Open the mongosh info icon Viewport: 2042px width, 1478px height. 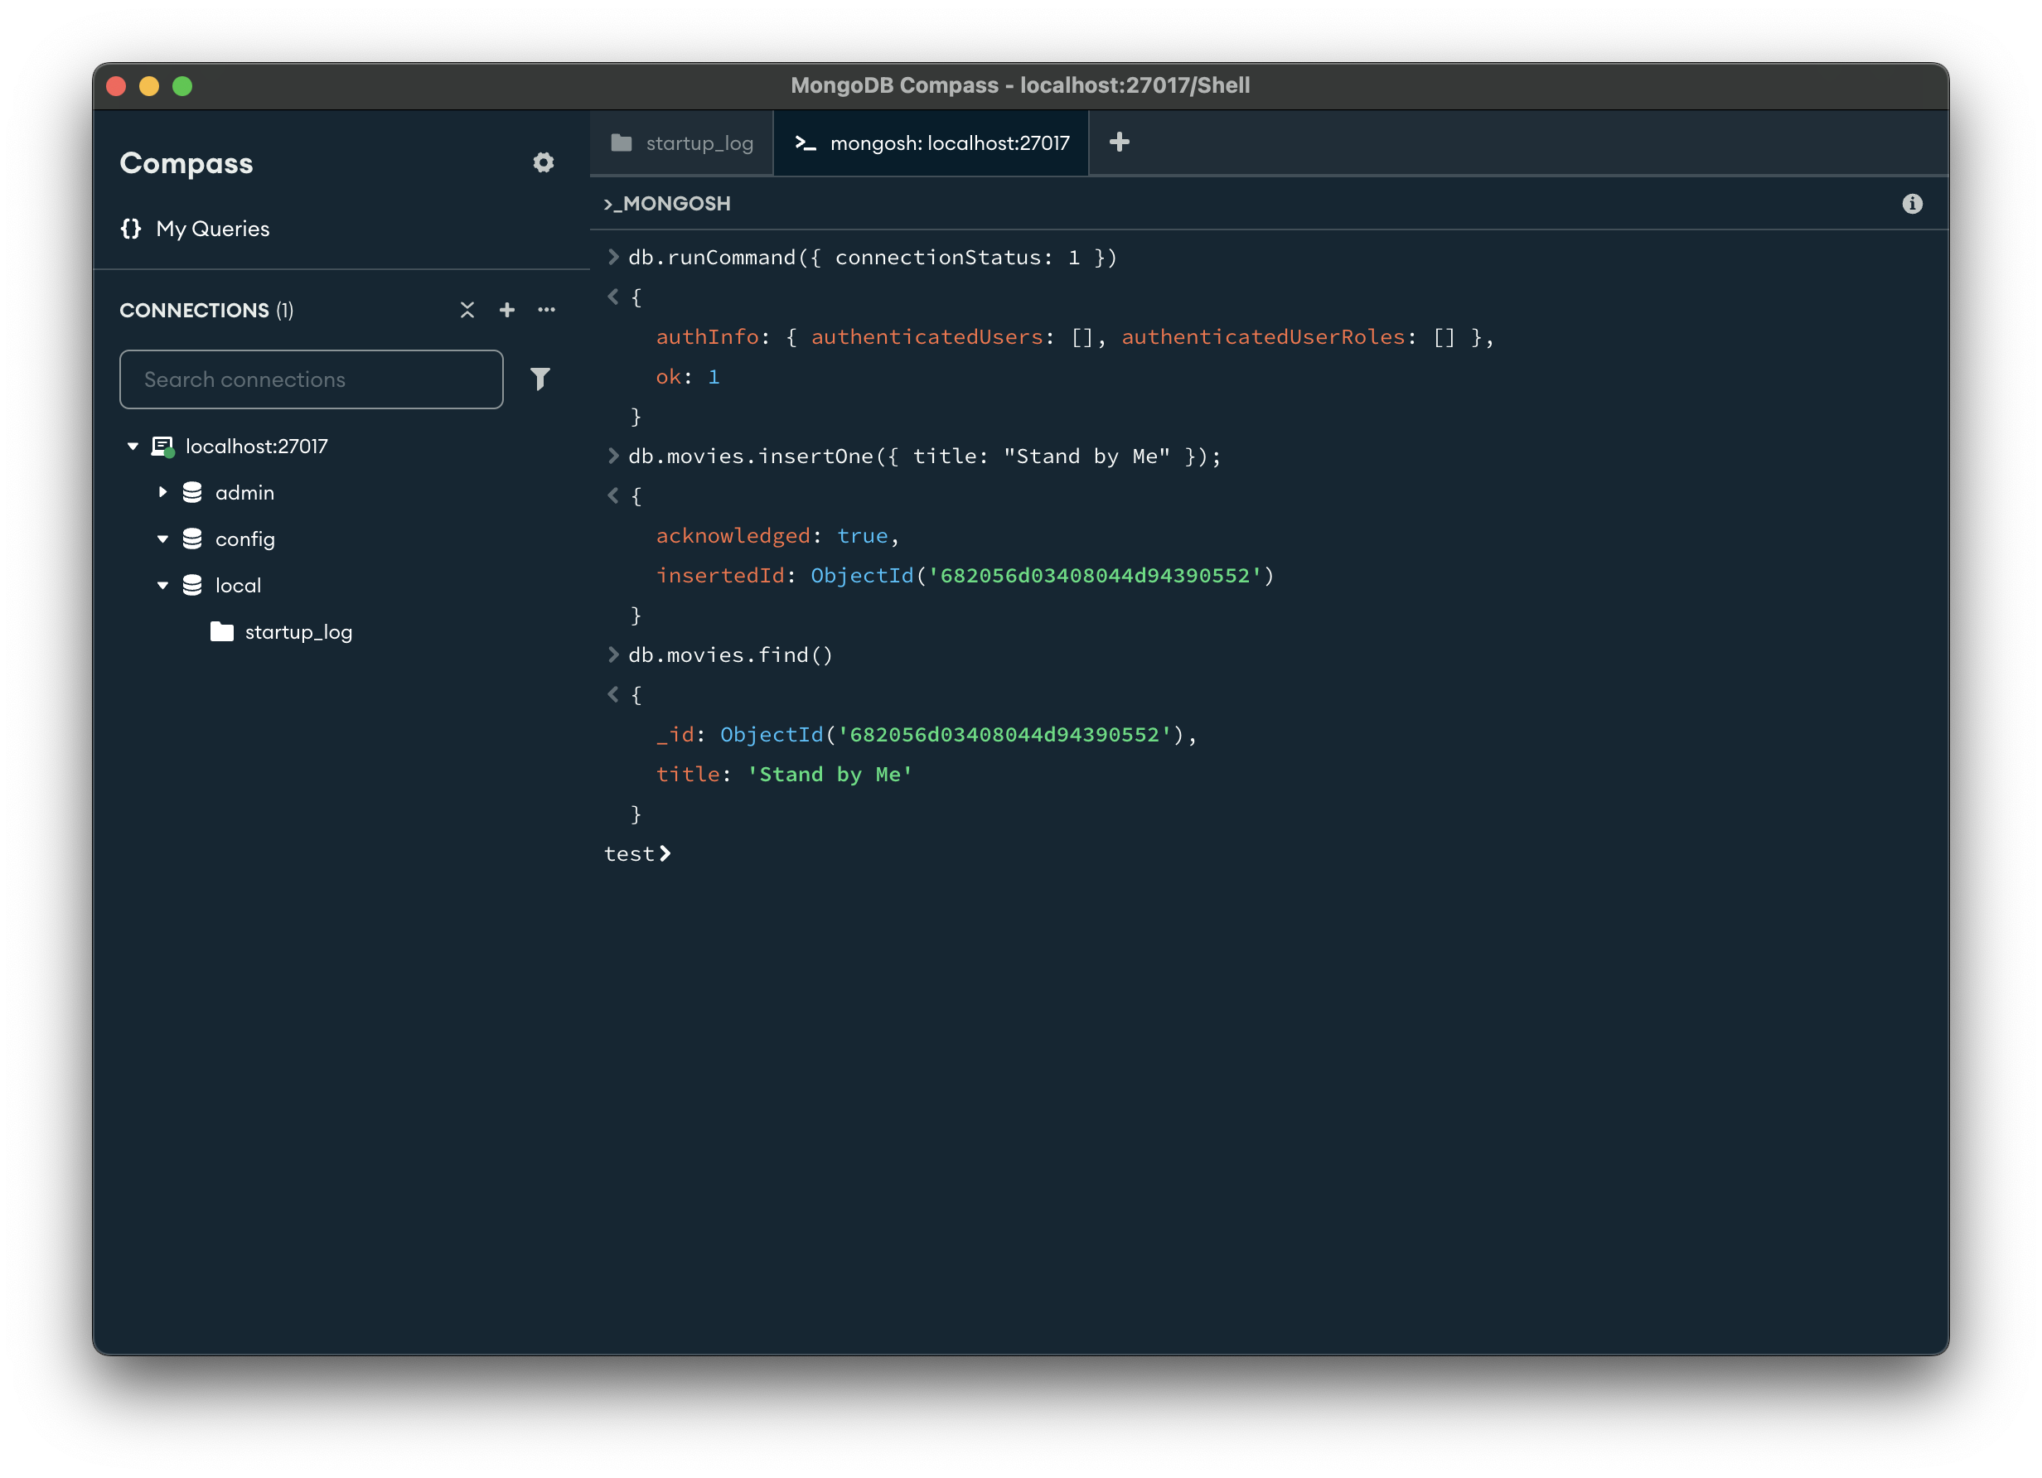tap(1913, 205)
